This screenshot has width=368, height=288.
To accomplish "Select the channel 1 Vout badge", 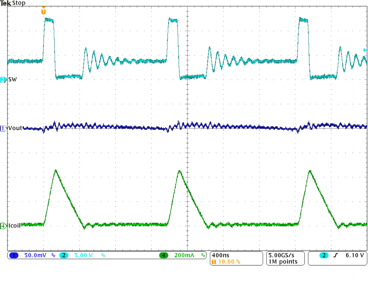I will 2,128.
